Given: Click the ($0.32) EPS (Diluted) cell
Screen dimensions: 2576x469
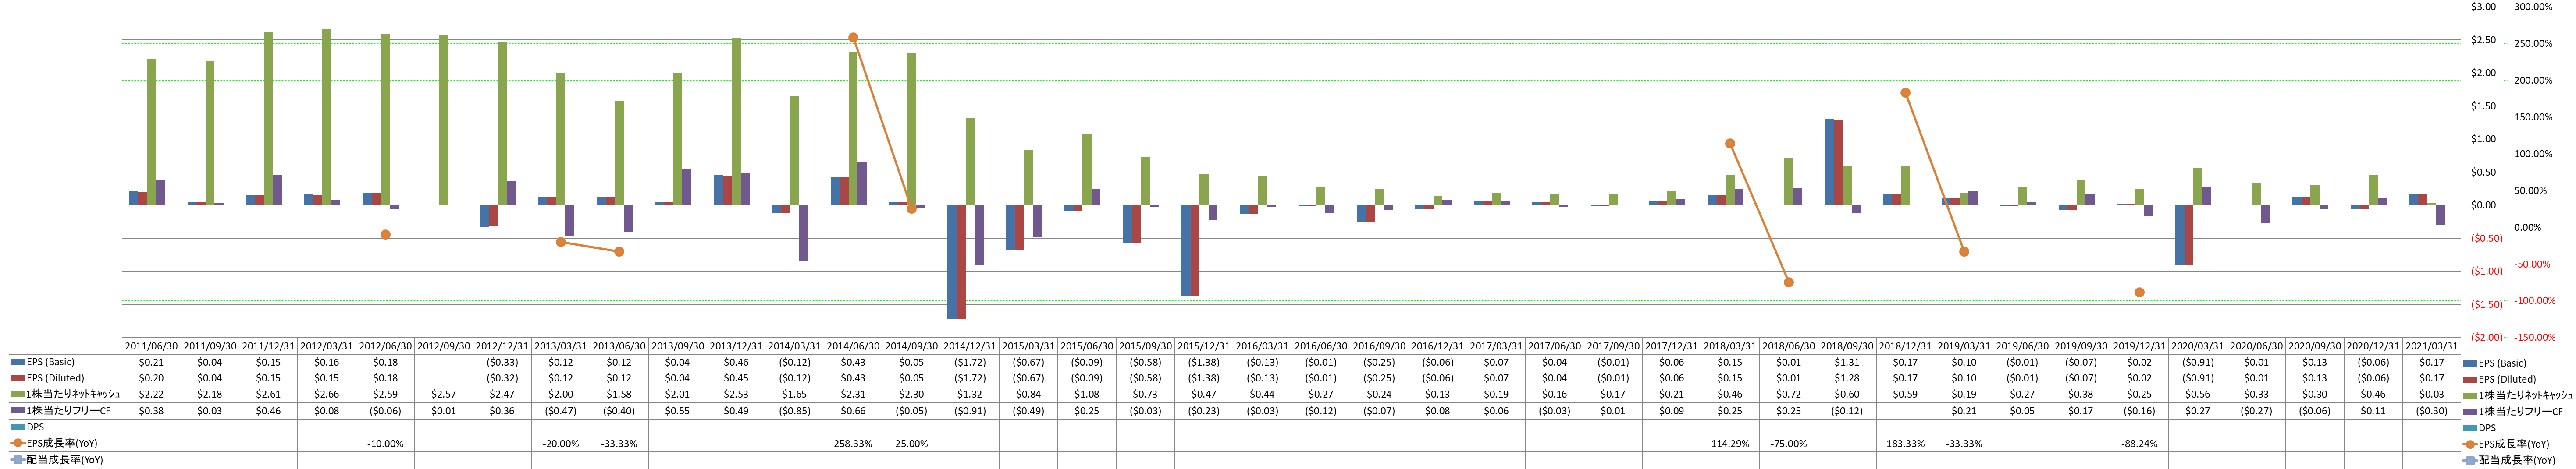Looking at the screenshot, I should (x=502, y=378).
